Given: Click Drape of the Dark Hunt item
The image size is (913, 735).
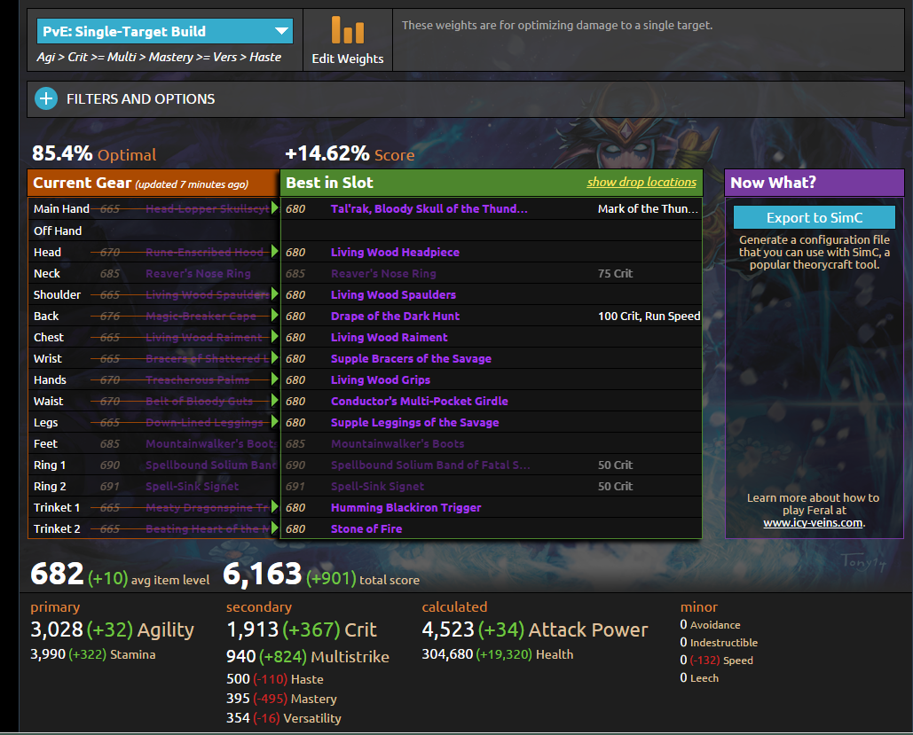Looking at the screenshot, I should (395, 317).
